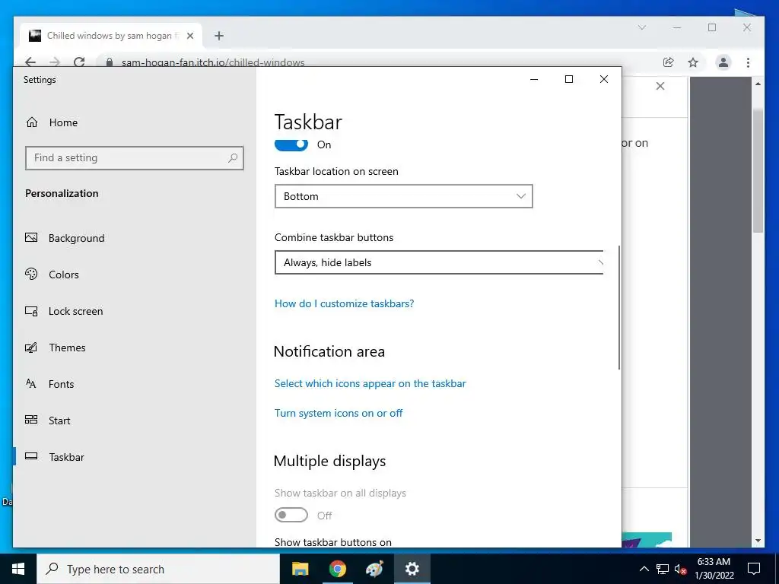Open a new Chrome tab
The image size is (779, 584).
click(219, 36)
